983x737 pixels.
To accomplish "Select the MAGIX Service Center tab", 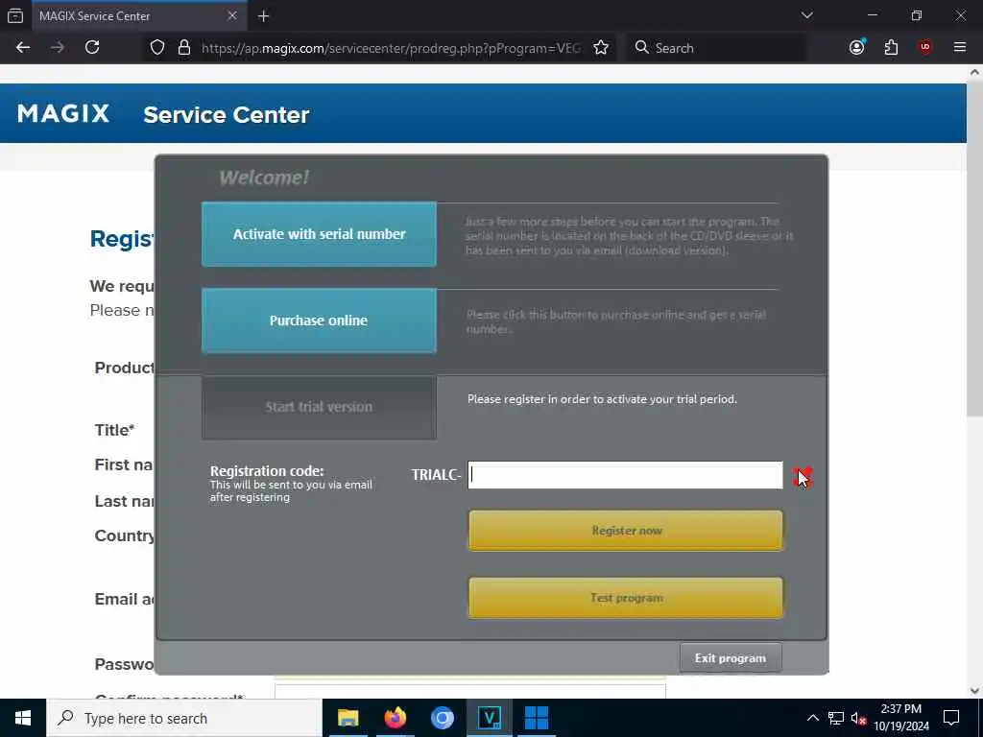I will pos(138,16).
